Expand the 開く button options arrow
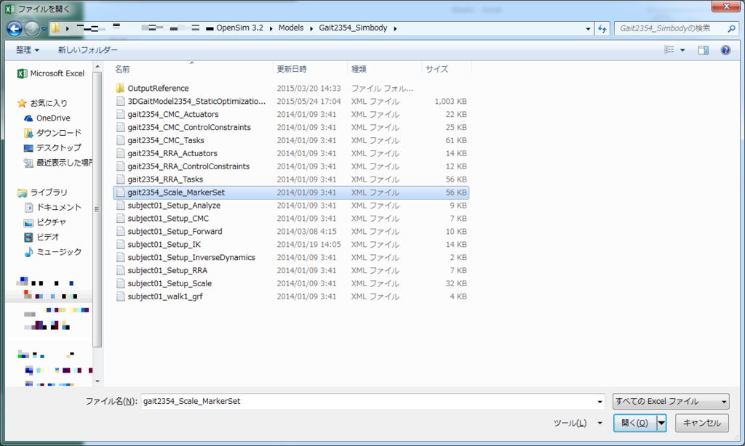 (x=661, y=423)
